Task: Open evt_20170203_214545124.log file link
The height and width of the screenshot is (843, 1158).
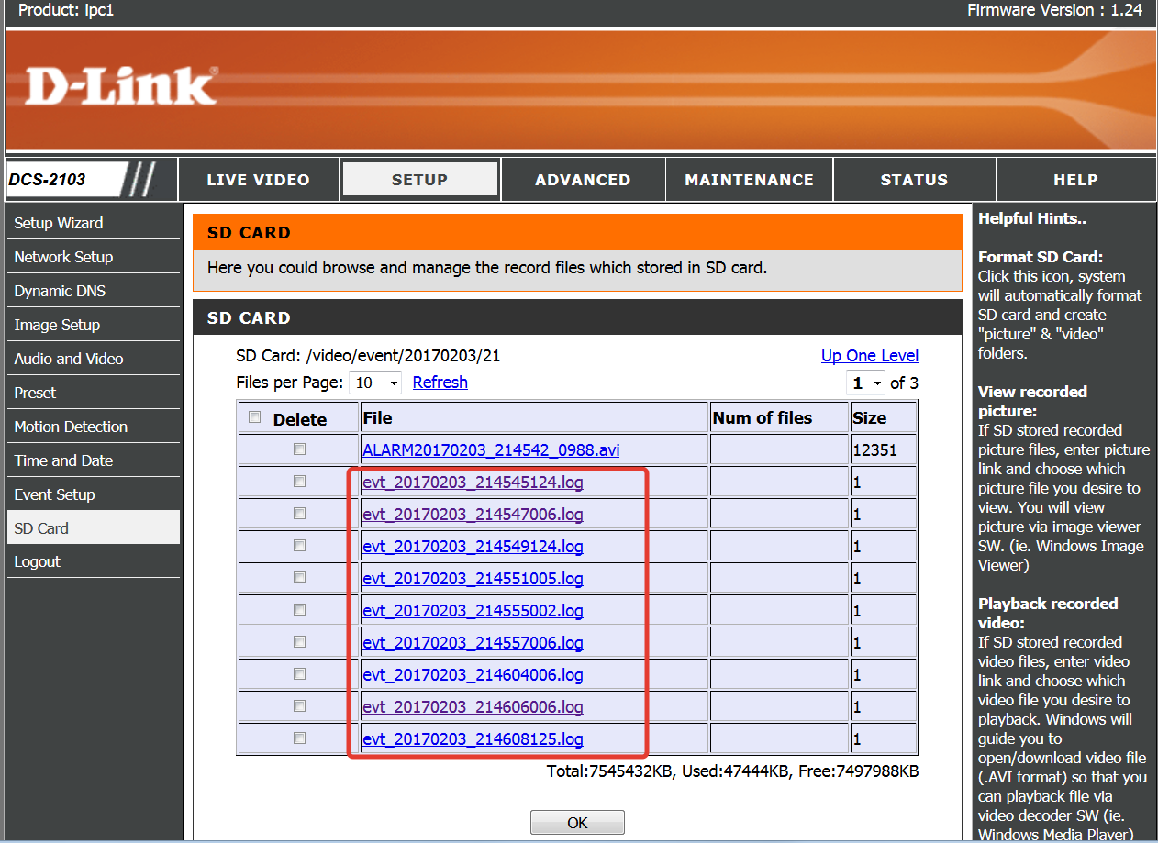Action: click(473, 483)
